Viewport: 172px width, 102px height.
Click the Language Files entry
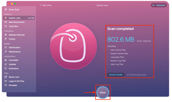[x=117, y=57]
